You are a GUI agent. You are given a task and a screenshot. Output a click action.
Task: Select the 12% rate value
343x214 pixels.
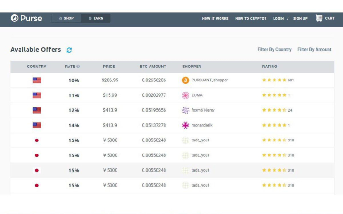click(x=74, y=111)
